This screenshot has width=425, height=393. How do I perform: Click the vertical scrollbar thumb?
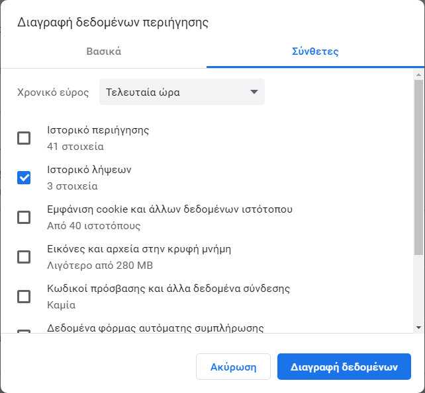click(419, 167)
